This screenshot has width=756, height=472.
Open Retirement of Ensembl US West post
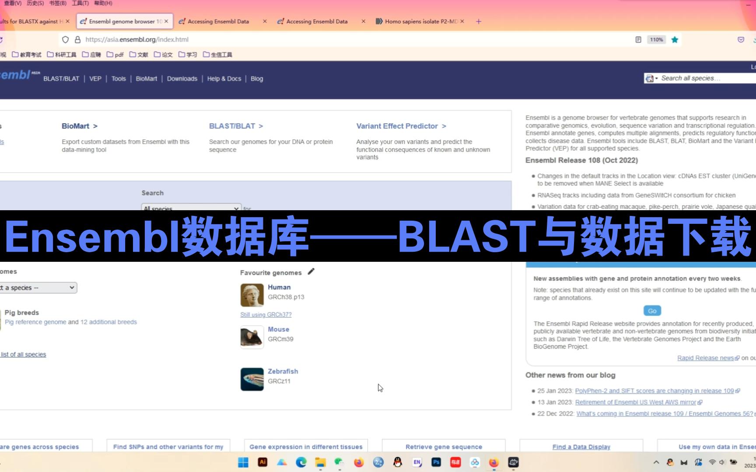636,402
